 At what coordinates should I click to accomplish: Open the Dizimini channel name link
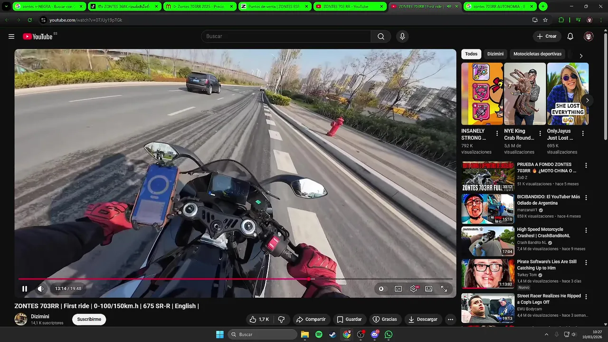pos(40,316)
